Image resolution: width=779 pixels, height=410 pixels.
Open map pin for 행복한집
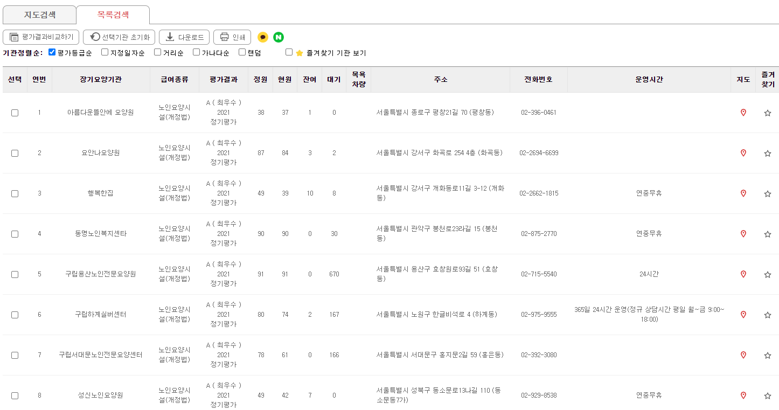click(x=743, y=193)
